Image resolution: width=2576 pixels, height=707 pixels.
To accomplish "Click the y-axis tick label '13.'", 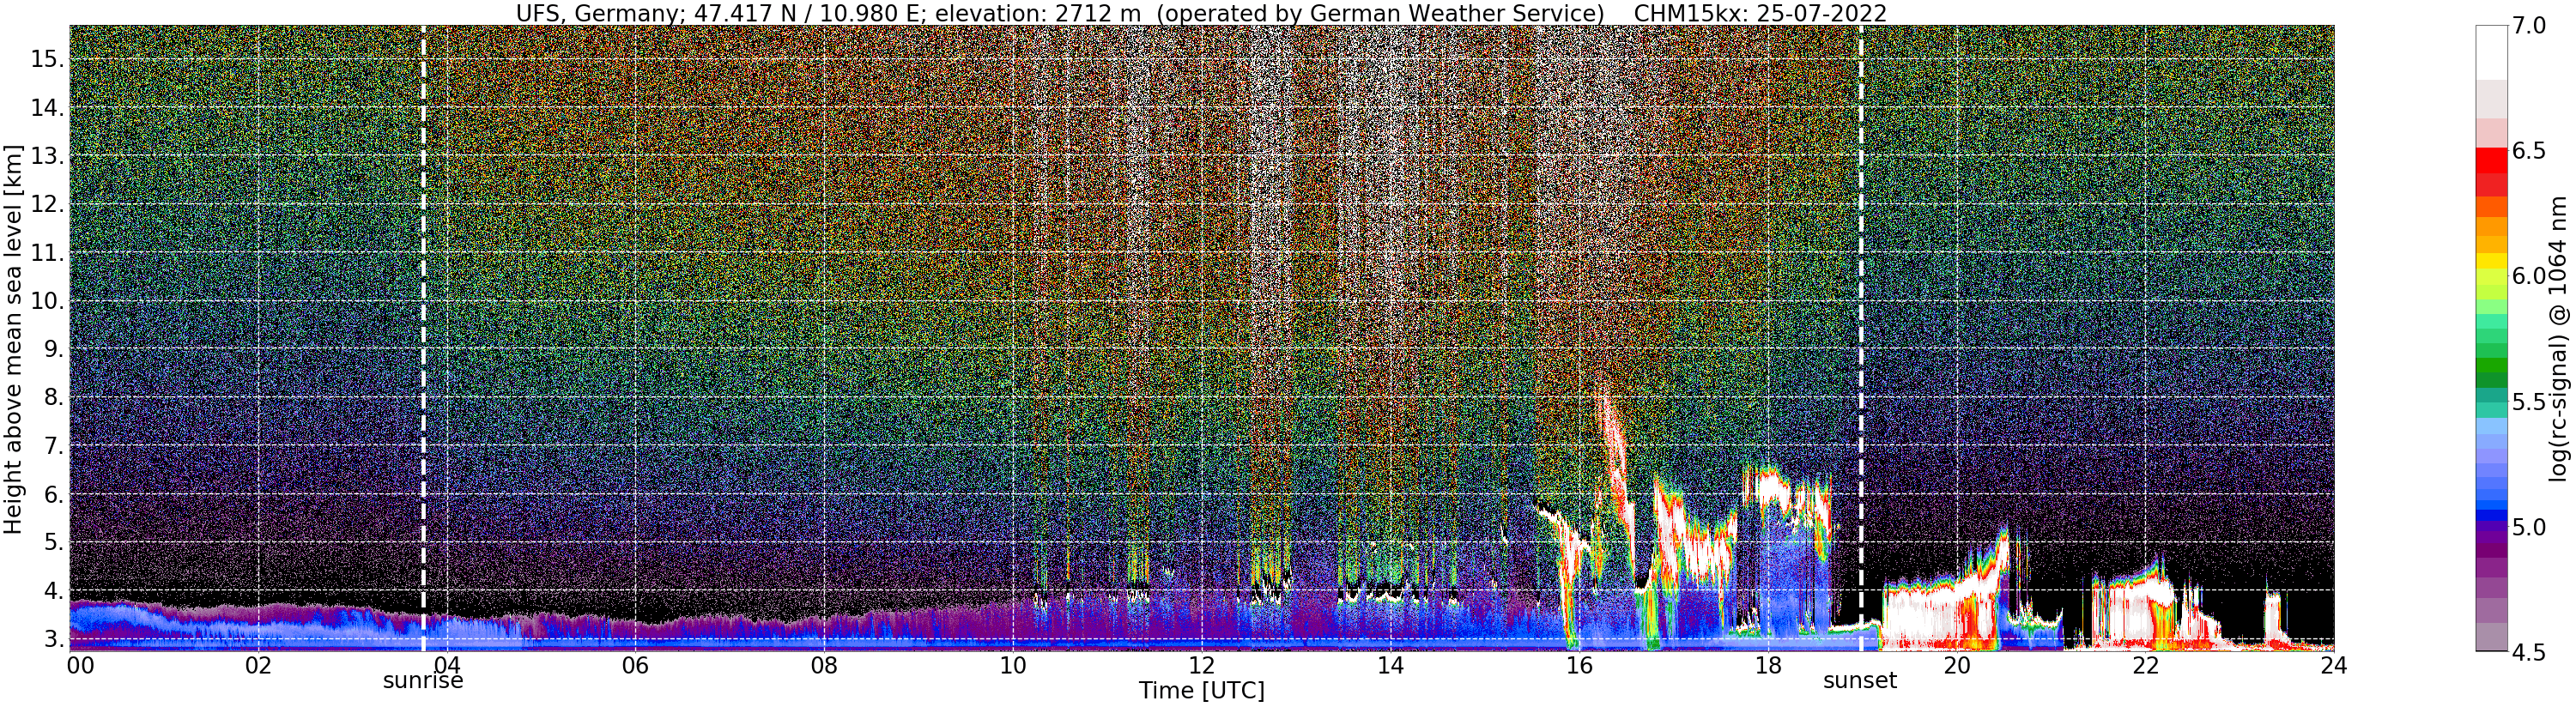I will tap(47, 156).
